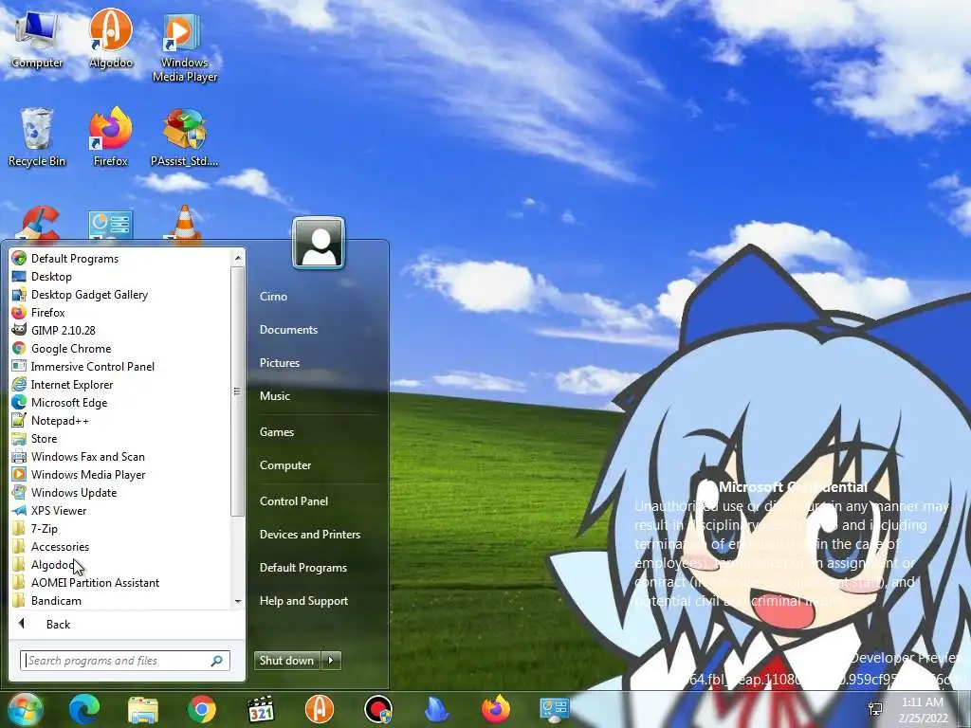Click the blue fin taskbar icon

[436, 709]
